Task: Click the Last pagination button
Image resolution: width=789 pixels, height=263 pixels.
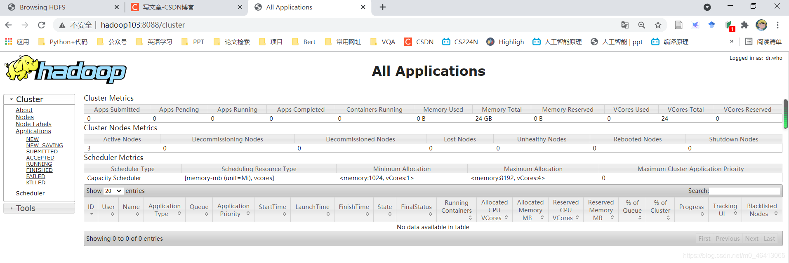Action: coord(769,239)
